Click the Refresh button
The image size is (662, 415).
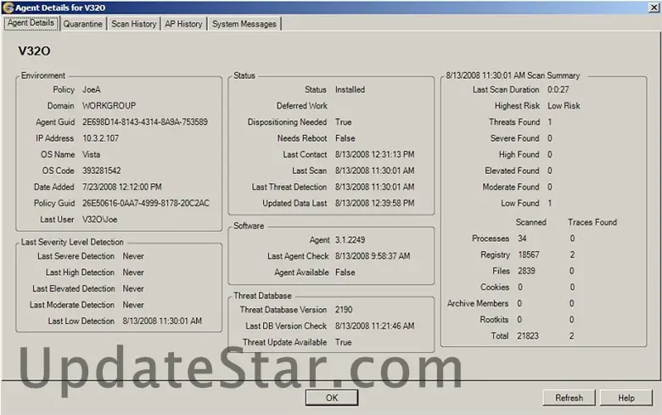[x=569, y=398]
